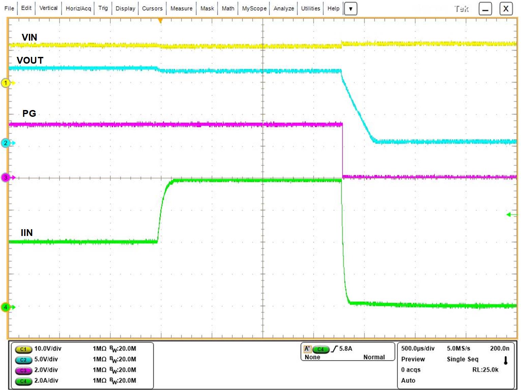The image size is (521, 390).
Task: Open the Help menu
Action: point(333,8)
